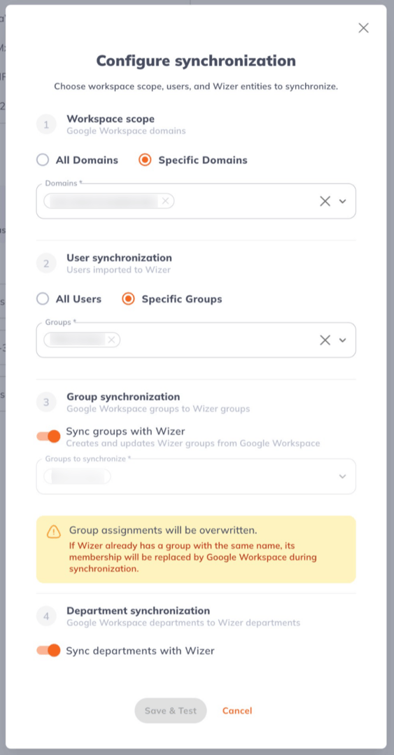394x755 pixels.
Task: Click the Save & Test button
Action: [x=170, y=711]
